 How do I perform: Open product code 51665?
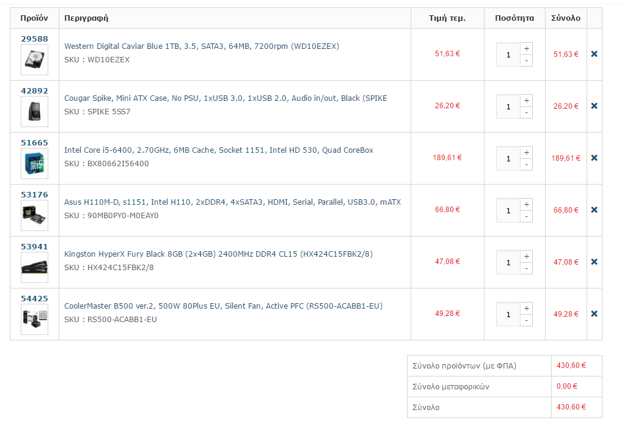click(x=34, y=143)
